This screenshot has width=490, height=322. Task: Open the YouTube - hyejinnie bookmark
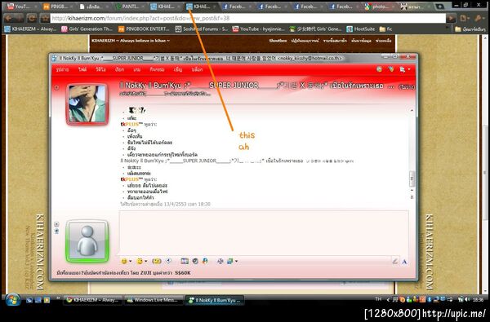(258, 29)
